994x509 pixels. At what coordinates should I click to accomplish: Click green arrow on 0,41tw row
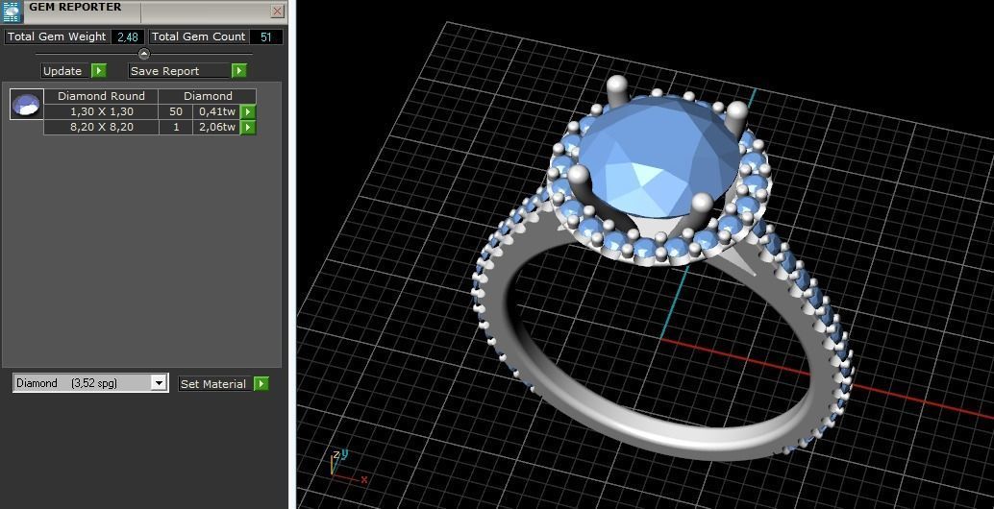248,112
